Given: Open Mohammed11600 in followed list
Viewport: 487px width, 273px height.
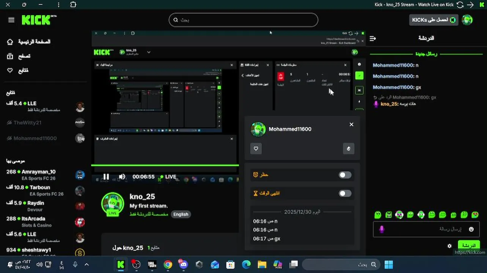Looking at the screenshot, I should 46,138.
